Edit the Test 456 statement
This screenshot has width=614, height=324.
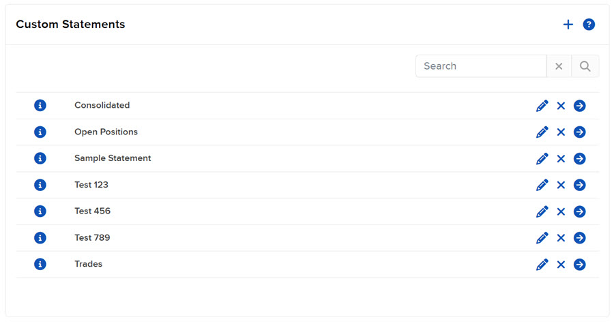tap(542, 211)
